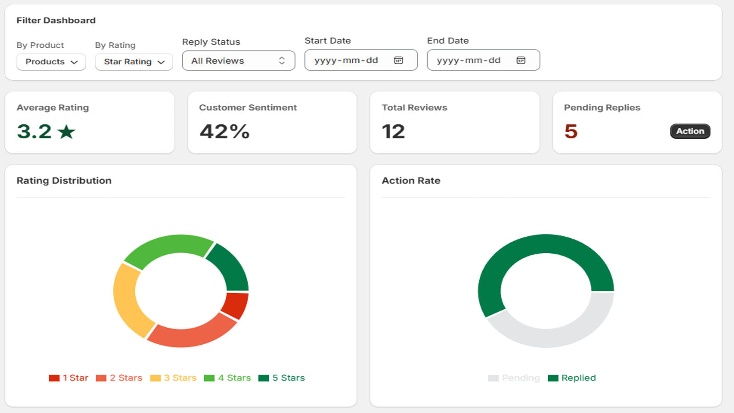Expand the Products dropdown
This screenshot has height=413, width=734.
(51, 61)
